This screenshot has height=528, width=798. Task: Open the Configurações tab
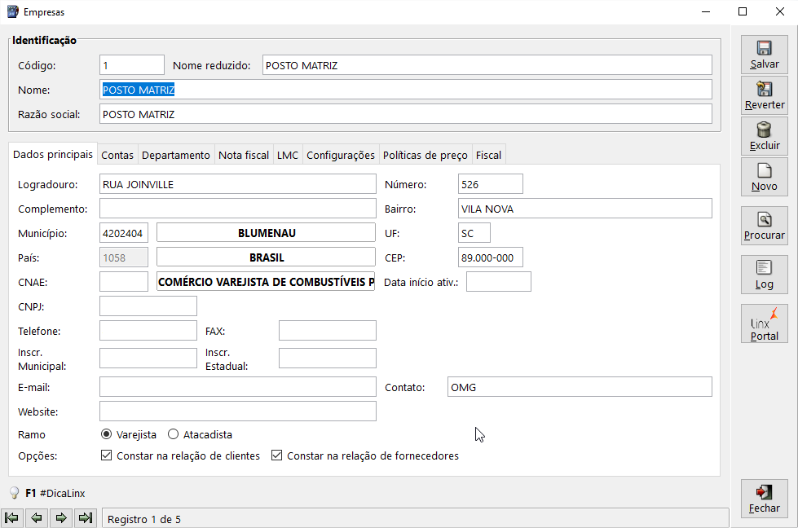pyautogui.click(x=341, y=155)
